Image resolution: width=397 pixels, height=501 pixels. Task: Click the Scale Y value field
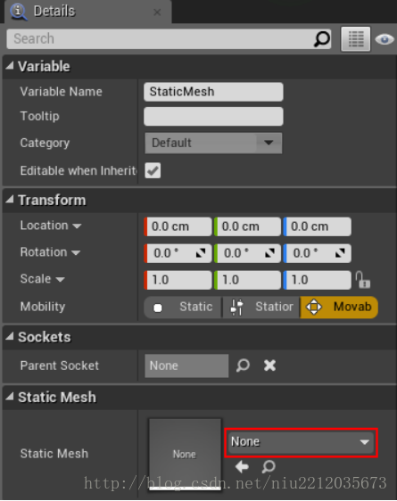coord(247,280)
